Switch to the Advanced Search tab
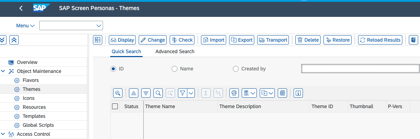 pos(175,51)
